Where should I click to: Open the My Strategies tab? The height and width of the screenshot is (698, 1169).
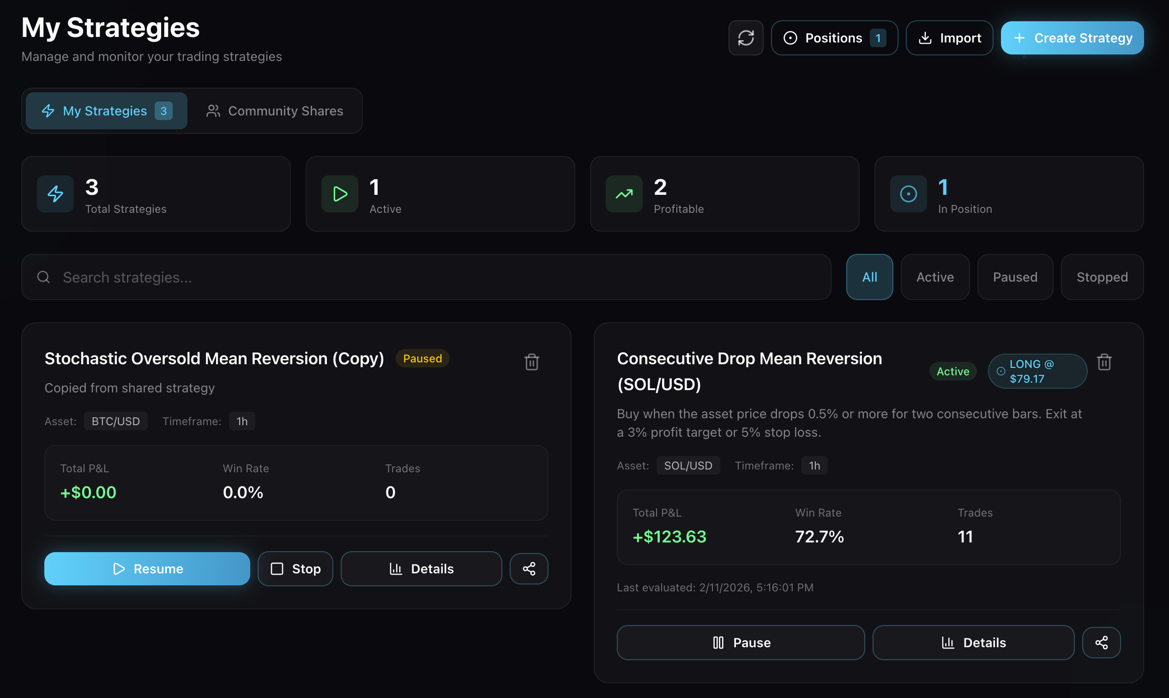106,111
